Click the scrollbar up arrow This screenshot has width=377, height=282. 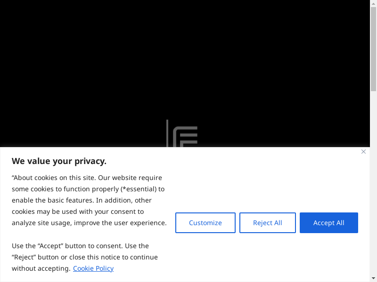373,3
